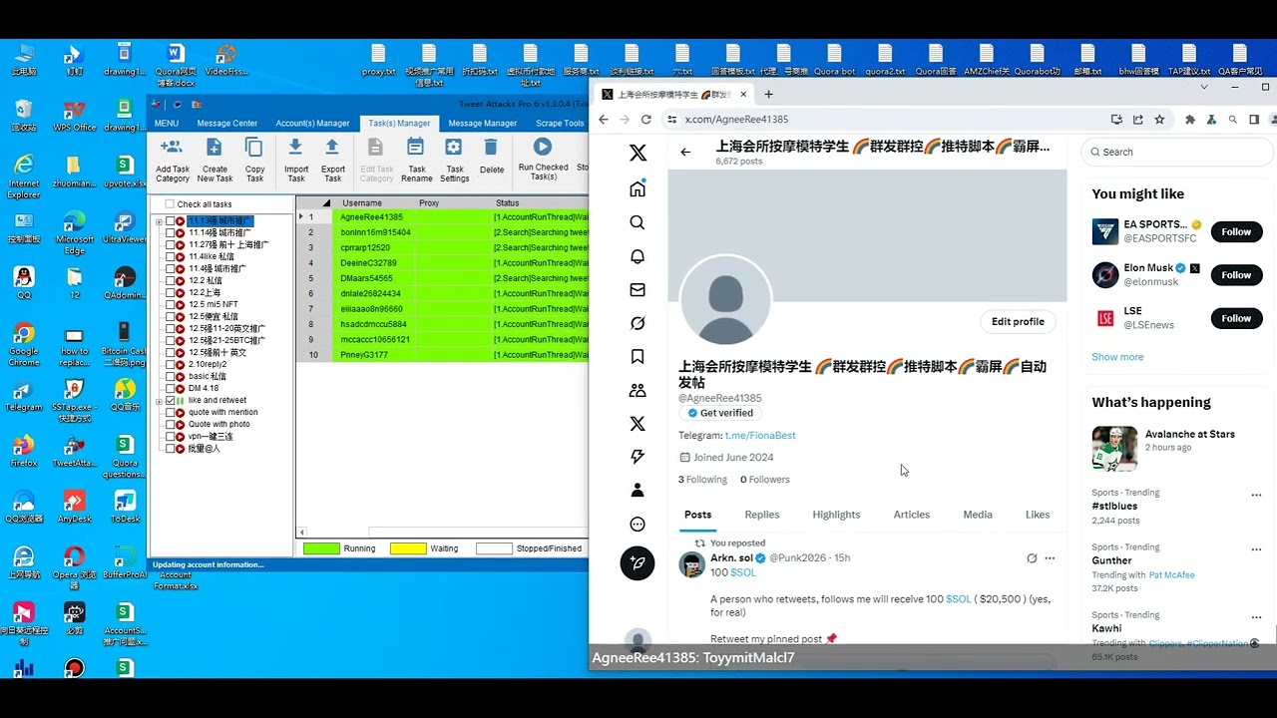1277x718 pixels.
Task: Check the quote with mention task checkbox
Action: [x=170, y=412]
